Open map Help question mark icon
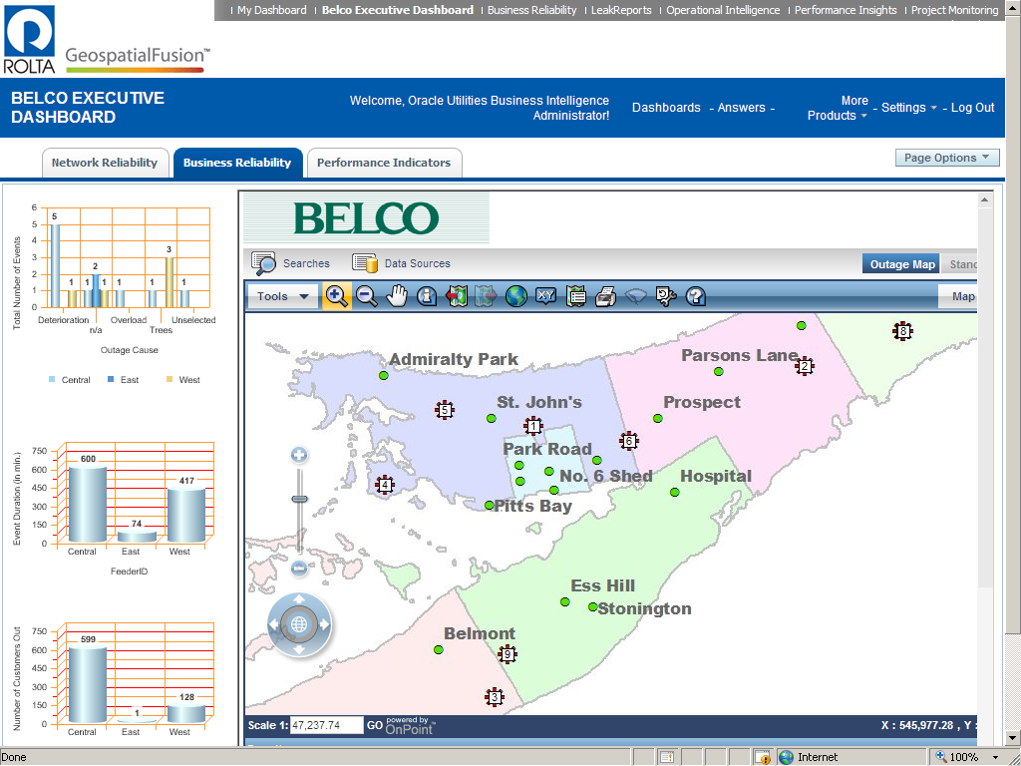 tap(695, 296)
